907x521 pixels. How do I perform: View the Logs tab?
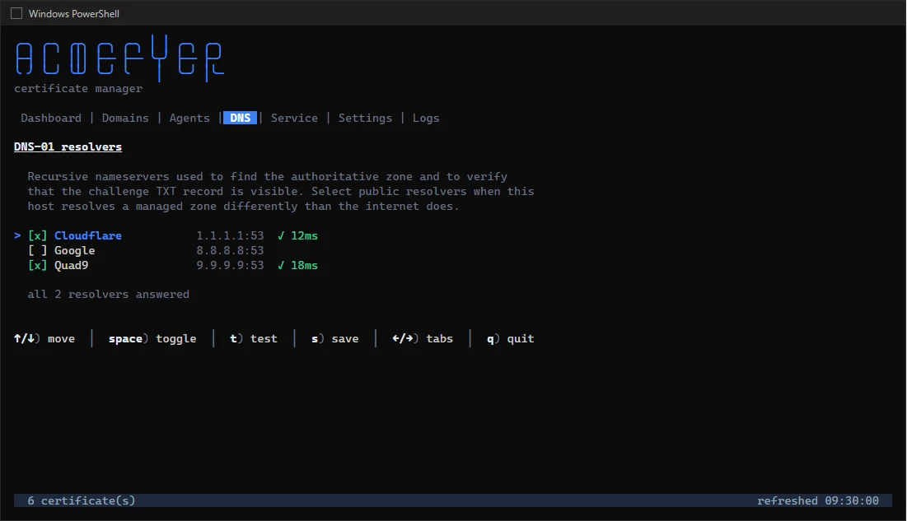point(426,118)
